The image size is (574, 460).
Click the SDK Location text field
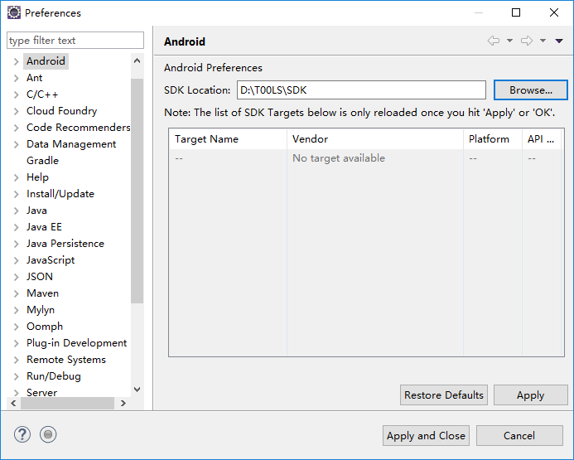(x=361, y=90)
